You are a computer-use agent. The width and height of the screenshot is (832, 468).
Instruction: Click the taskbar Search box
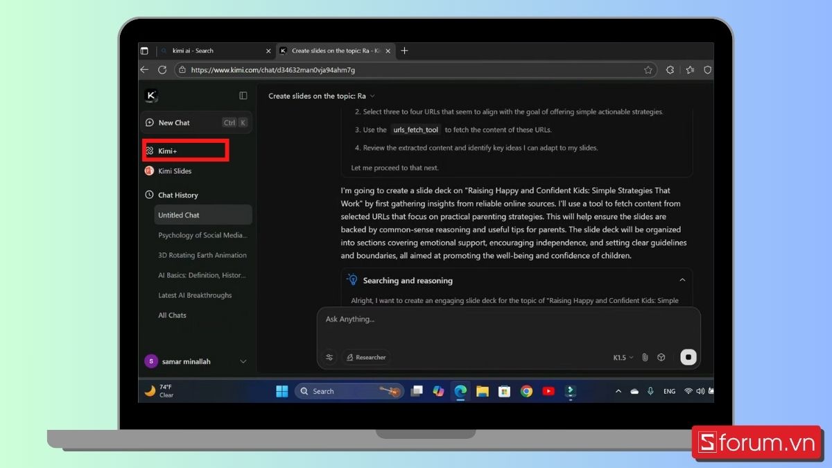[x=349, y=391]
